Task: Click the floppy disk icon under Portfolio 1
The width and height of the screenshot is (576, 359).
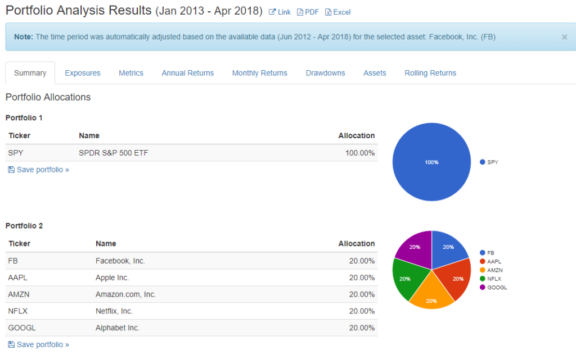Action: [11, 170]
